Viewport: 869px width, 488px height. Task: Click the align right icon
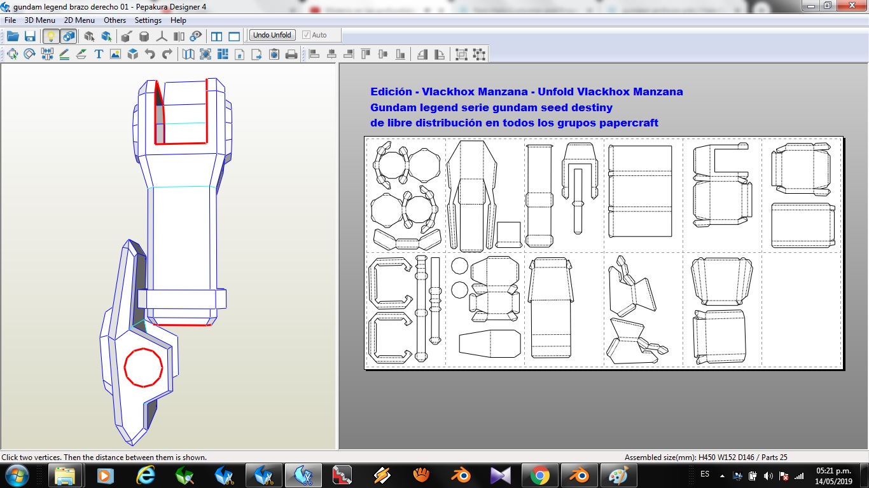348,55
